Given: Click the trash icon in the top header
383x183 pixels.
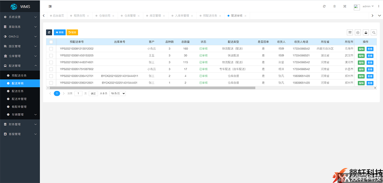Looking at the screenshot, I should coord(334,7).
